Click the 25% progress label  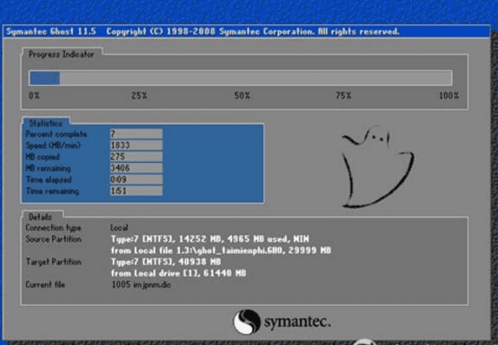[139, 96]
